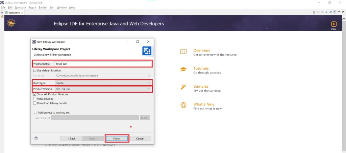
Task: Click the What's New star icon
Action: pyautogui.click(x=183, y=105)
